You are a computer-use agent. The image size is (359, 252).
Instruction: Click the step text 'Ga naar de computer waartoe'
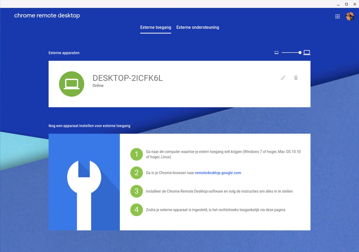[x=223, y=154]
